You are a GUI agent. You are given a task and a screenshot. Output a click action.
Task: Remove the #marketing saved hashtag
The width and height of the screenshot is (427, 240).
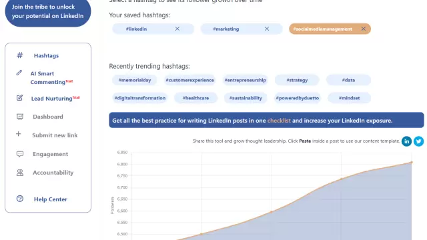pyautogui.click(x=267, y=29)
